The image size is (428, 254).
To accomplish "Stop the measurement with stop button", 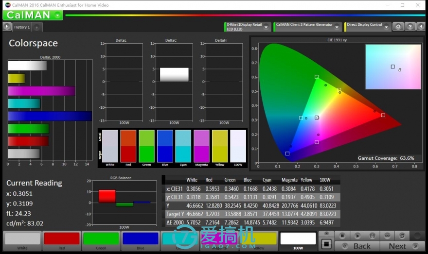I will click(342, 236).
